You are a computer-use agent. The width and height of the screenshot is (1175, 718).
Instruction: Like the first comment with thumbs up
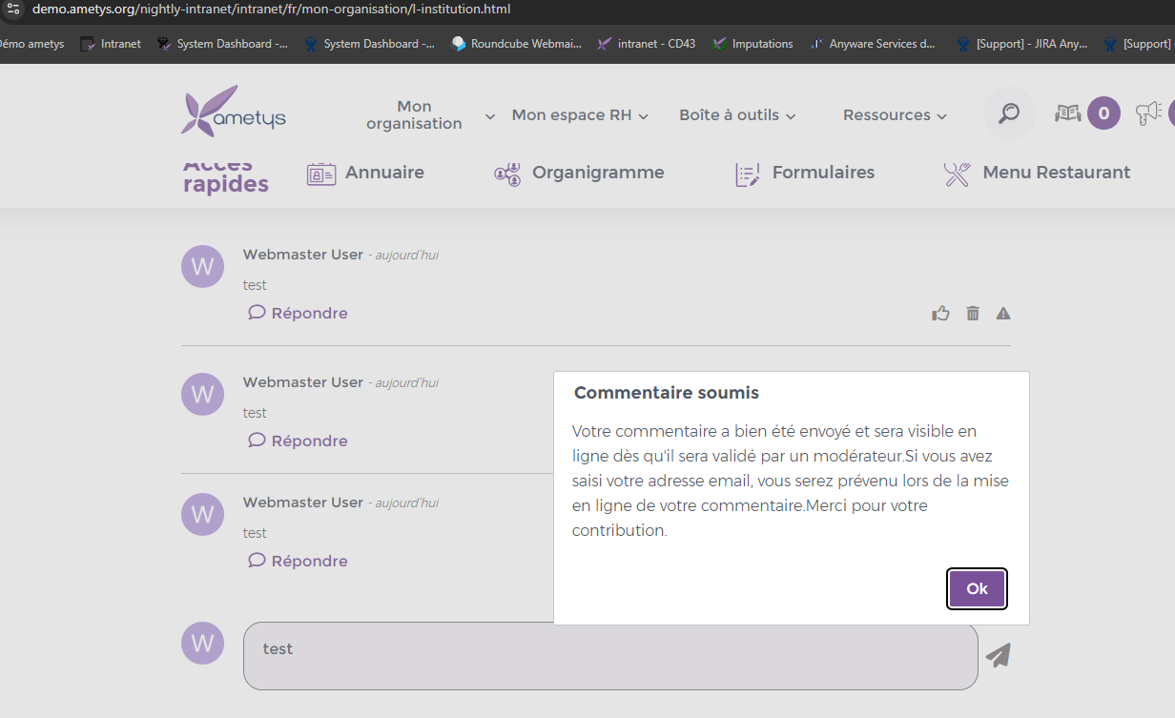pyautogui.click(x=941, y=313)
